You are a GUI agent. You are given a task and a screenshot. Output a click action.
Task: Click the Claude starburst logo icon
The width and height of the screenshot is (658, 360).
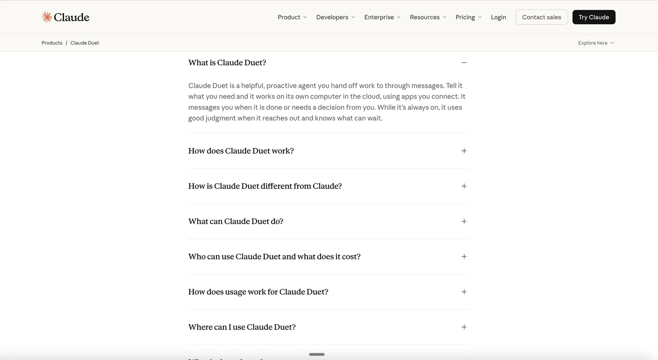coord(47,17)
